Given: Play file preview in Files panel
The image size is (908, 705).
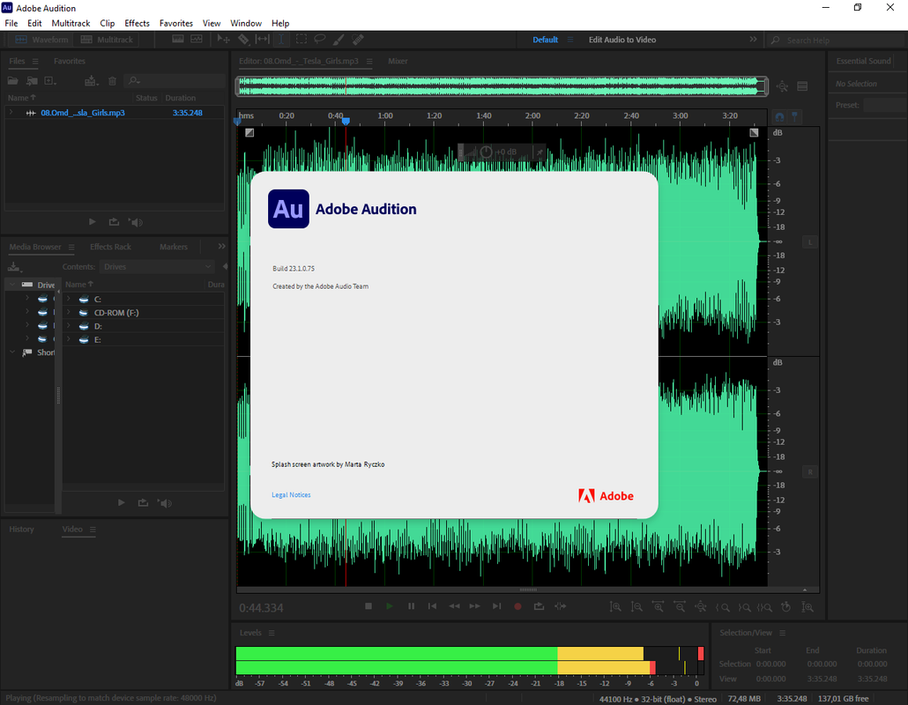Looking at the screenshot, I should (92, 222).
